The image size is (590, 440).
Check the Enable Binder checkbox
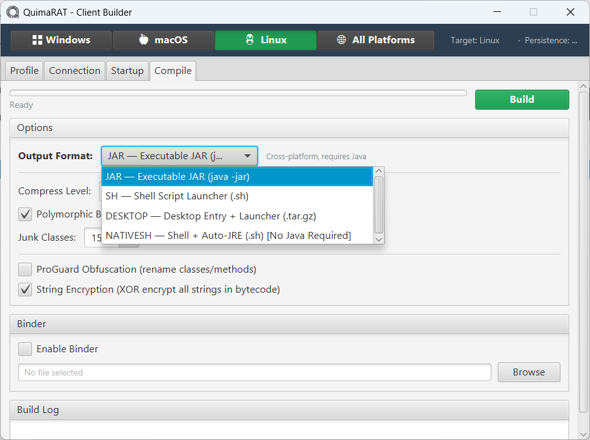click(x=25, y=349)
